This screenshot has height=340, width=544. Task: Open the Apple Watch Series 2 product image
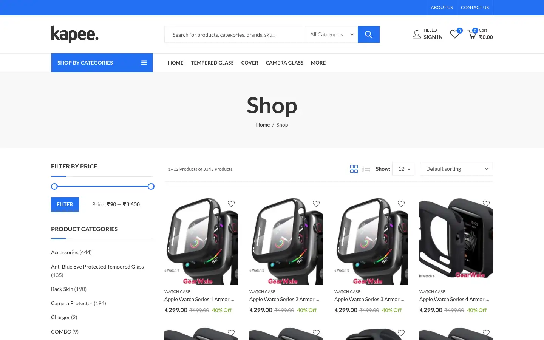click(286, 241)
